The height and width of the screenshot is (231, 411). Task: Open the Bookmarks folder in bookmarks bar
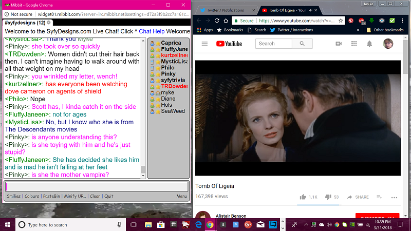coord(230,30)
